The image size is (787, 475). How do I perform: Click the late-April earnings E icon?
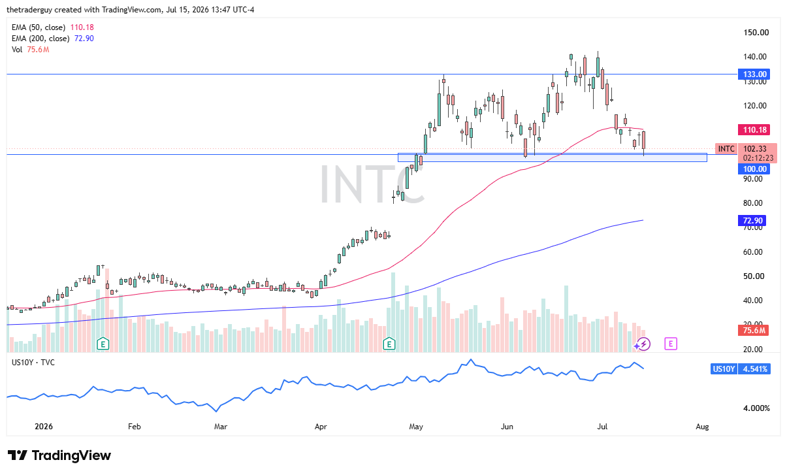point(389,343)
